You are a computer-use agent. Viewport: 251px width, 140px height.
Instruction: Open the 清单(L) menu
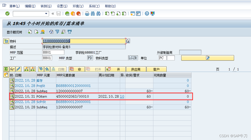click(14, 6)
